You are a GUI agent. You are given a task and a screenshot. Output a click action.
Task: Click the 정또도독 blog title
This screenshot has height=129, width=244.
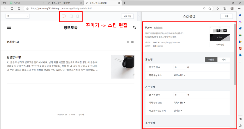point(70,28)
